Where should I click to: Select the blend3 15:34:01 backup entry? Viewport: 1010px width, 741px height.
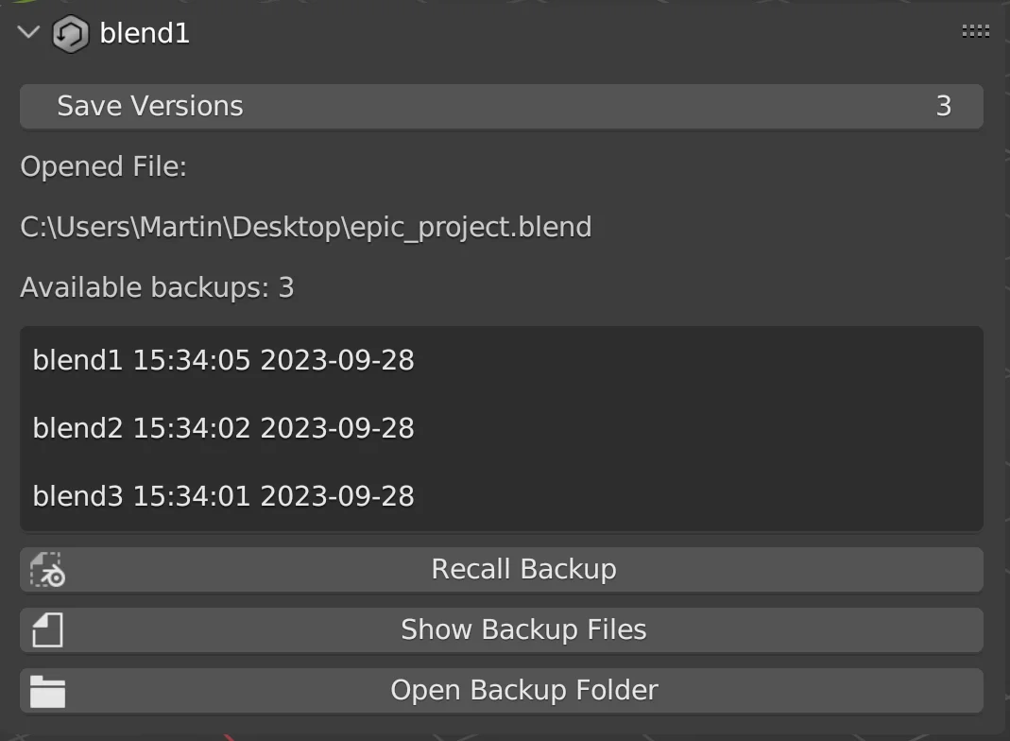(x=224, y=495)
